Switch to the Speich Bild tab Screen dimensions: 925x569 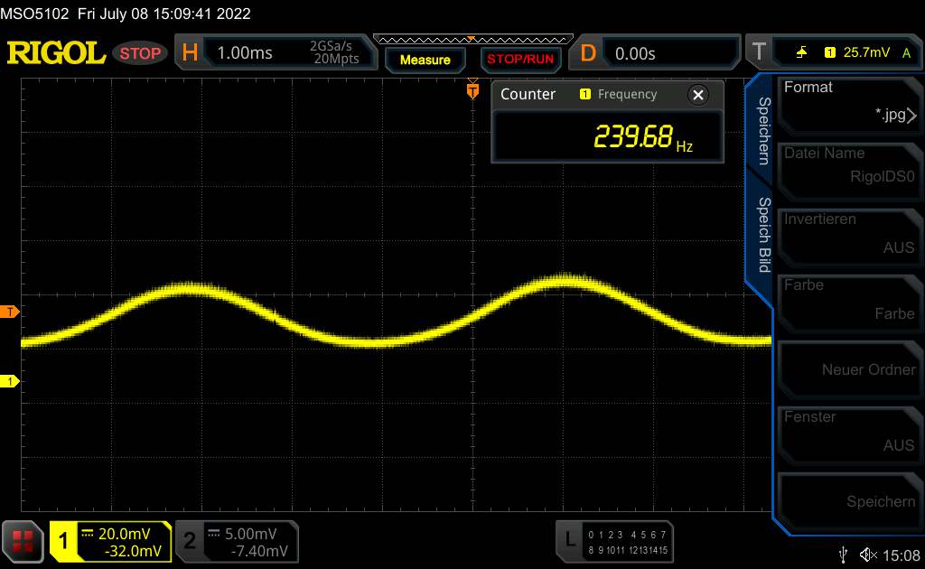coord(762,235)
